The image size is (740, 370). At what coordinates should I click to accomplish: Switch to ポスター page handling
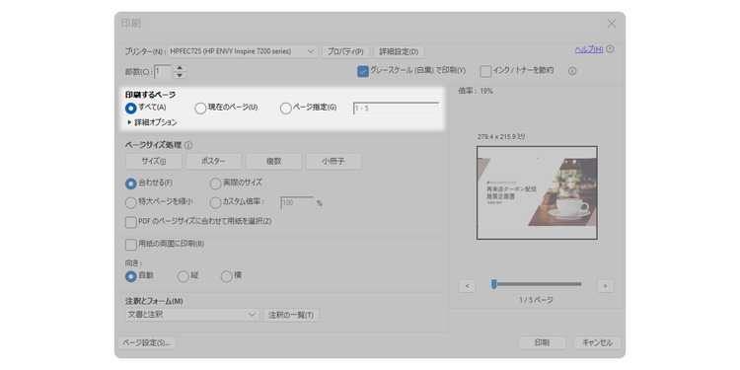point(214,162)
